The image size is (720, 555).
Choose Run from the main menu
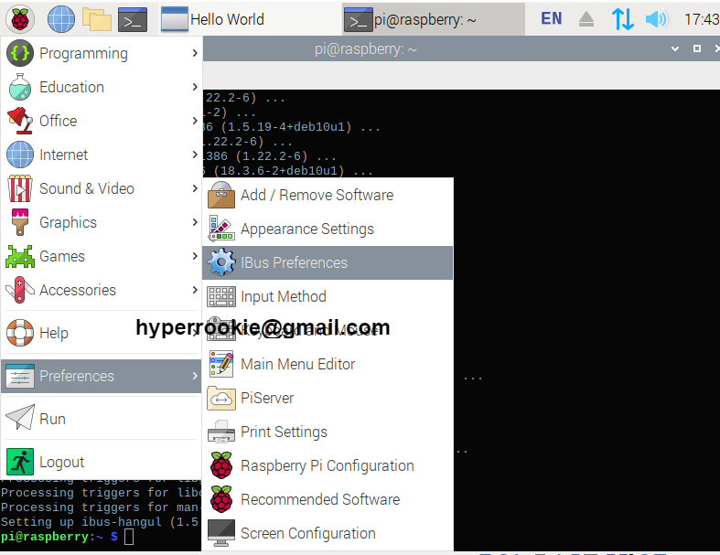[x=102, y=419]
